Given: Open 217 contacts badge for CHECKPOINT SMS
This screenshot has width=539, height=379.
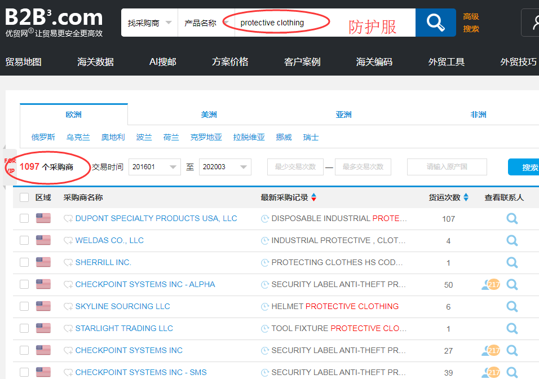Looking at the screenshot, I should [491, 372].
